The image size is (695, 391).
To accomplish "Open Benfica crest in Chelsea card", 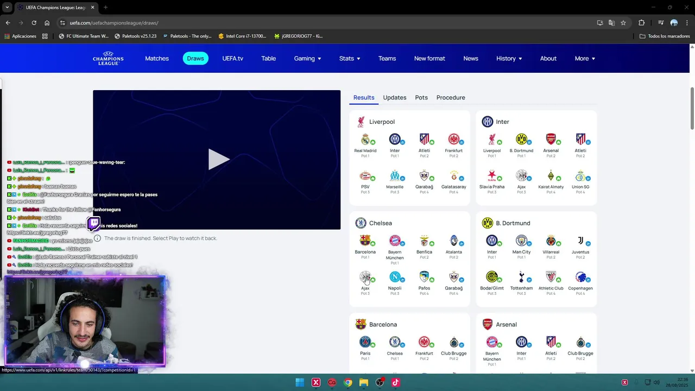I will (x=424, y=241).
